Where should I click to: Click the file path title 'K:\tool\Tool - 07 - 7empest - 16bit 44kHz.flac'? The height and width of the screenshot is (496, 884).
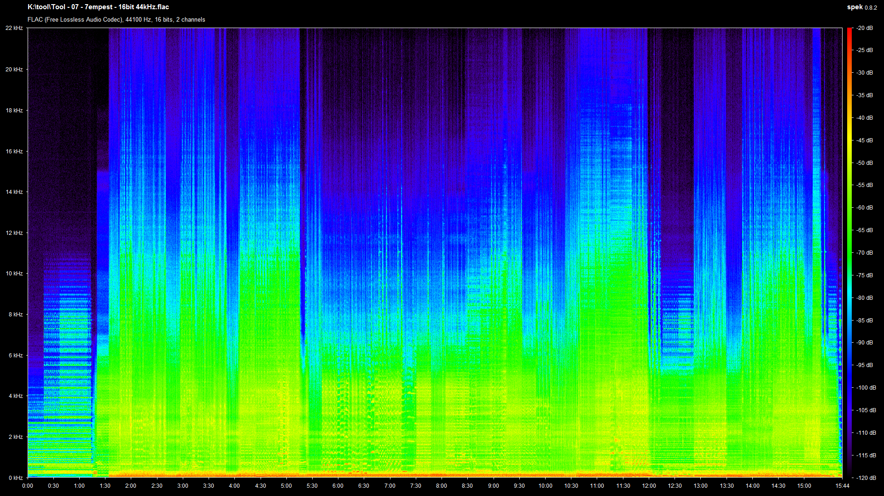coord(98,7)
